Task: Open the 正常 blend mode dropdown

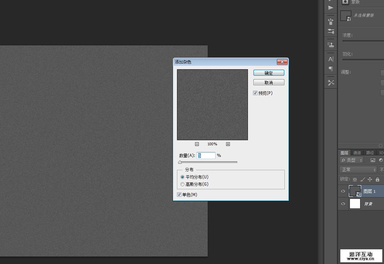Action: click(x=358, y=170)
